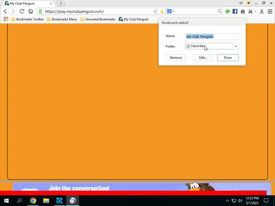Screen dimensions: 275x206
Task: Open the browser hamburger menu
Action: 270,11
